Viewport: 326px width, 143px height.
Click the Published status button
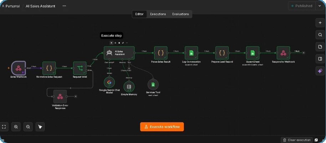click(302, 6)
